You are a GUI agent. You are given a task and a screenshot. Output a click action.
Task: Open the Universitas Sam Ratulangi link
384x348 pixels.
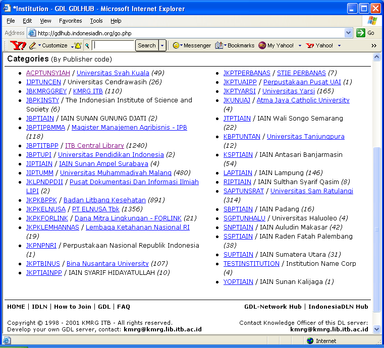(312, 191)
